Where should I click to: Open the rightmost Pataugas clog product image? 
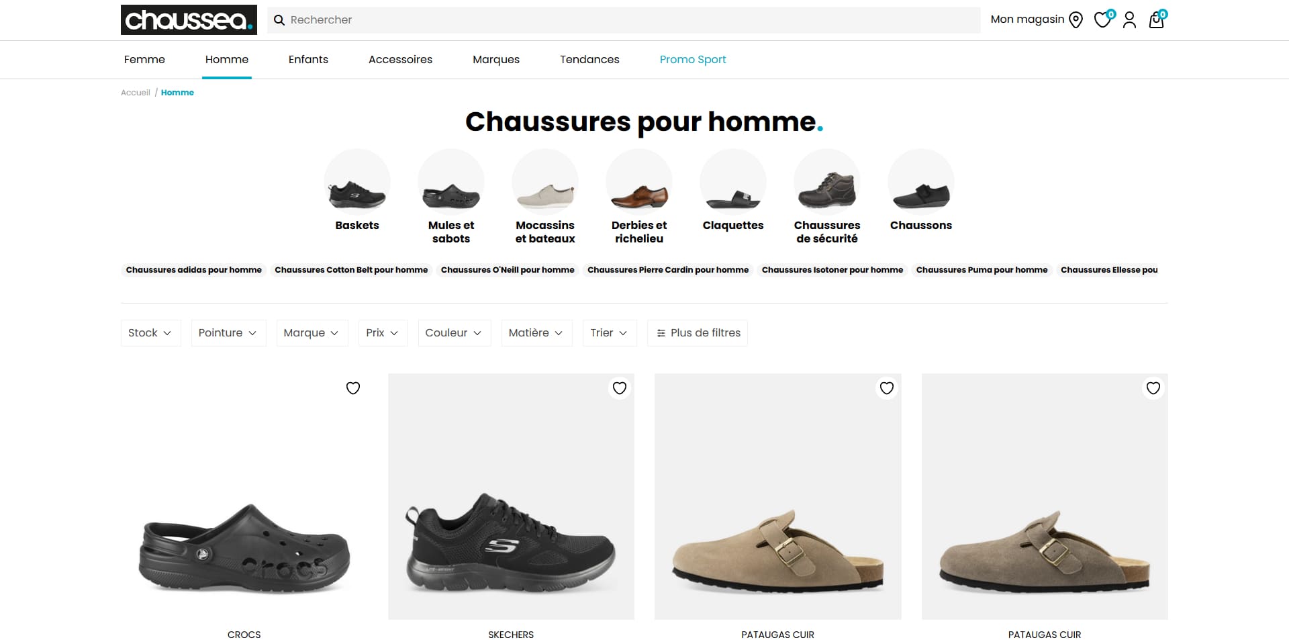[1045, 496]
